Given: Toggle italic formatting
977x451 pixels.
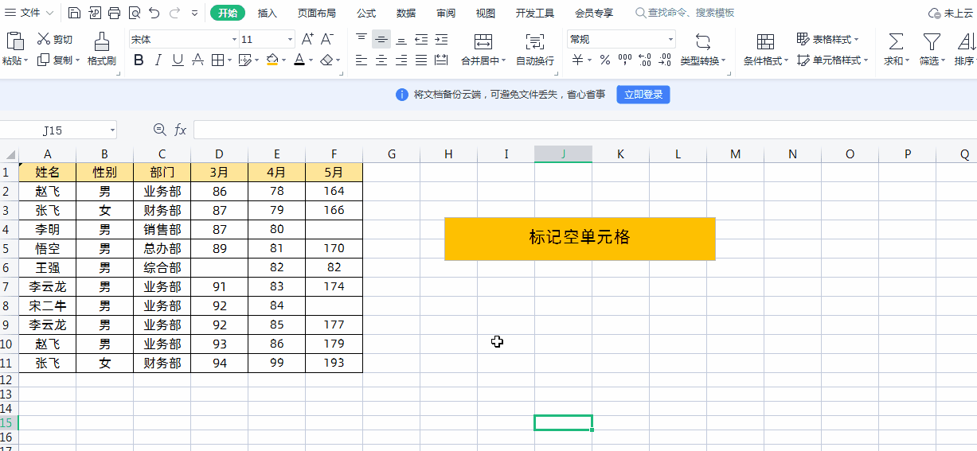Looking at the screenshot, I should (x=158, y=60).
